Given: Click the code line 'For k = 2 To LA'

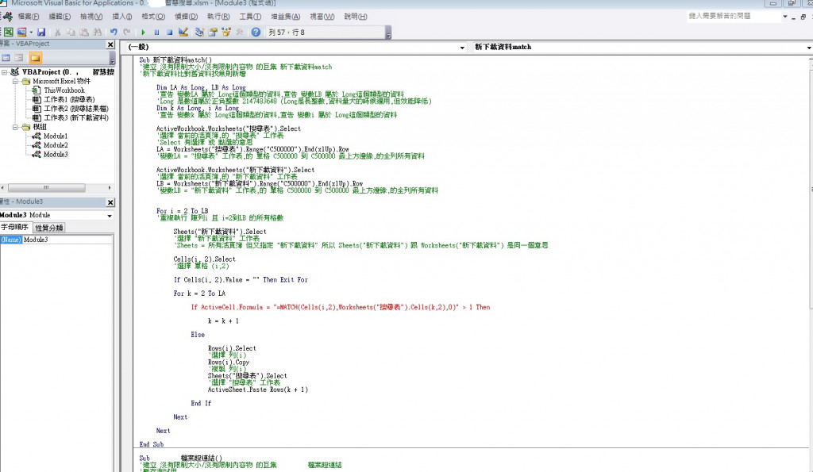Looking at the screenshot, I should pyautogui.click(x=199, y=294).
